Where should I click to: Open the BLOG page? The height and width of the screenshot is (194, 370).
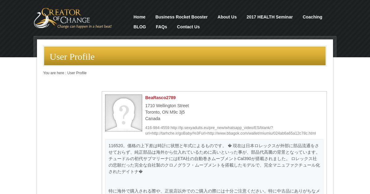pyautogui.click(x=140, y=27)
